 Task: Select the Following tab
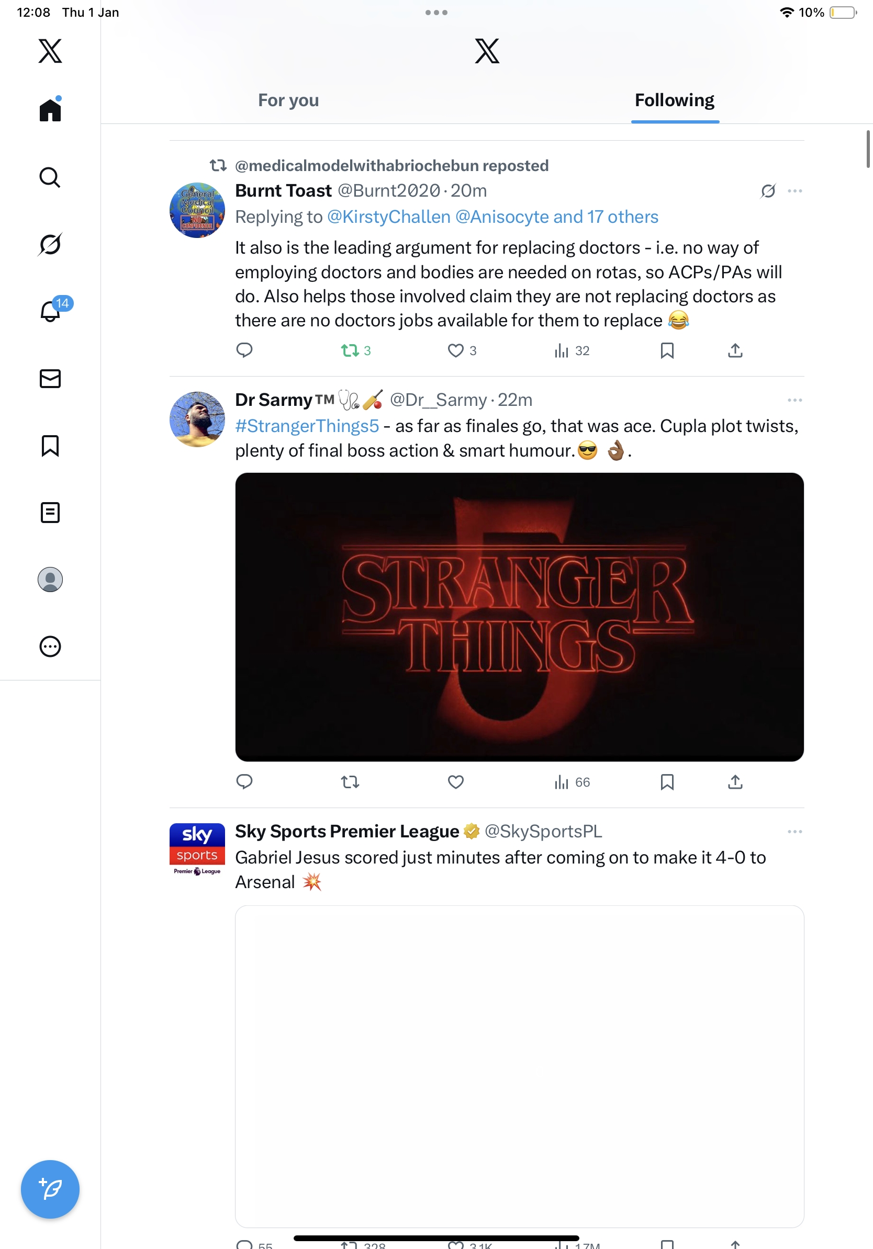[x=674, y=100]
